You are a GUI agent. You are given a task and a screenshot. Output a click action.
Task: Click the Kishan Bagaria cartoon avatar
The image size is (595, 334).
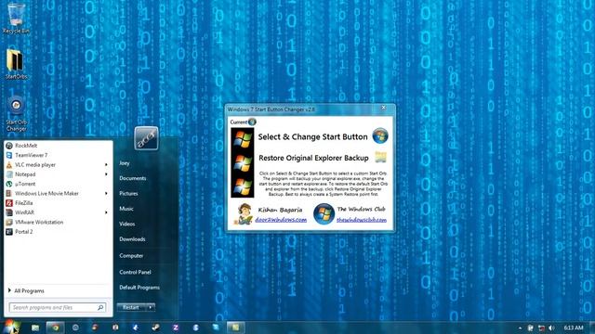244,213
